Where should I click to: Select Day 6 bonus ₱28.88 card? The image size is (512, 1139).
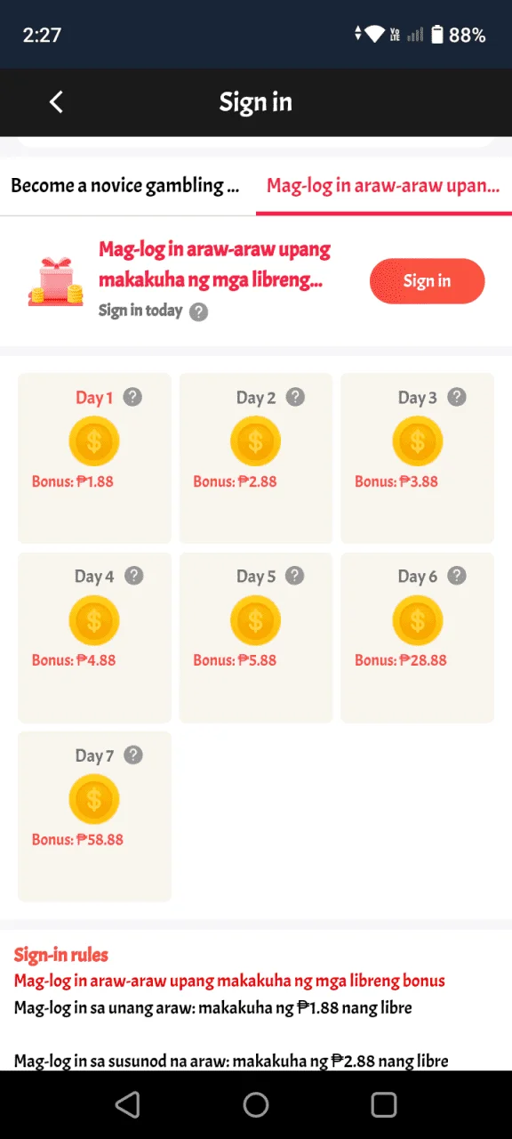[x=417, y=637]
